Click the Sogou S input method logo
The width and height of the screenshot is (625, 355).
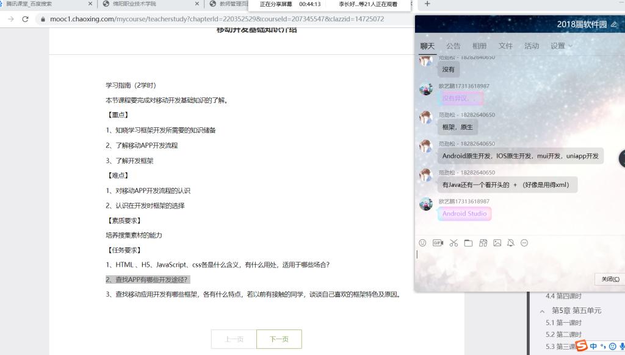click(582, 346)
